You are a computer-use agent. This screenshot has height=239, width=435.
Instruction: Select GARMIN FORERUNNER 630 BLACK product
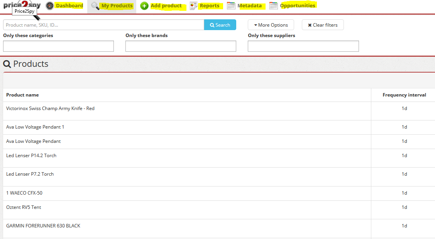click(x=43, y=226)
